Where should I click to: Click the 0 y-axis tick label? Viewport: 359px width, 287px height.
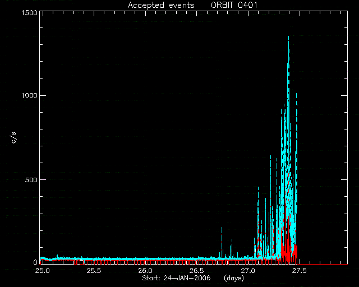click(x=35, y=262)
